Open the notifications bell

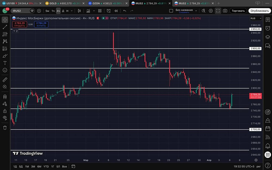[268, 146]
